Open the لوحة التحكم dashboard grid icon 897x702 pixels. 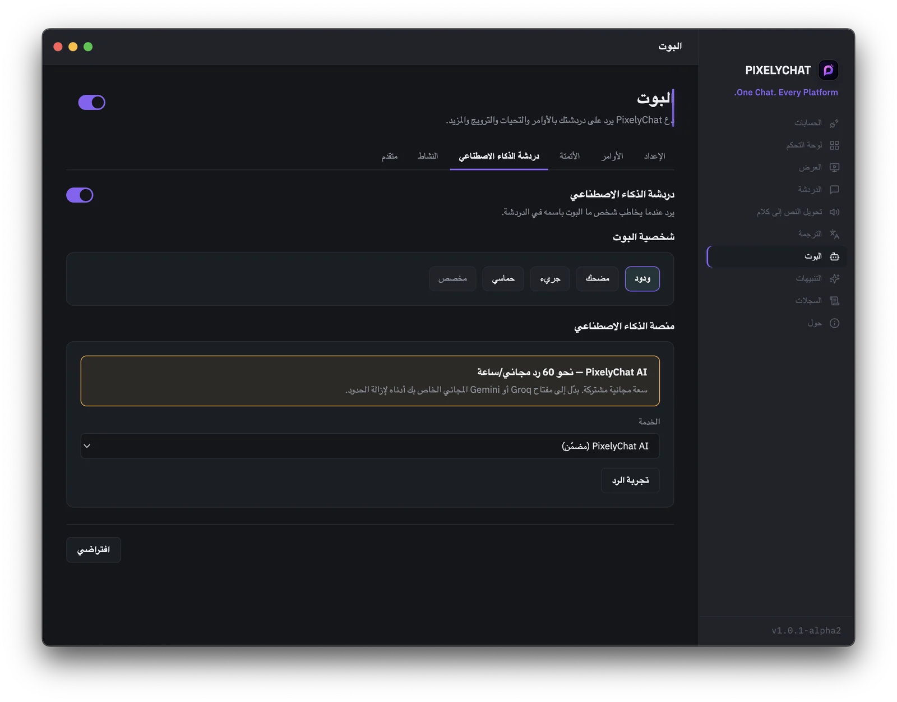834,145
